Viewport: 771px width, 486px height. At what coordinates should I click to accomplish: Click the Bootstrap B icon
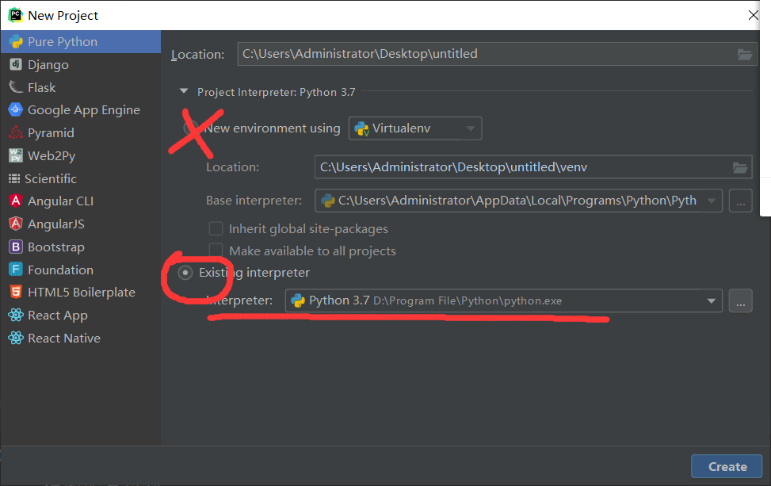coord(16,247)
